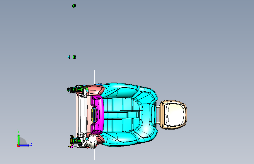
Task: Click the white vertical reference line
Action: (94, 115)
